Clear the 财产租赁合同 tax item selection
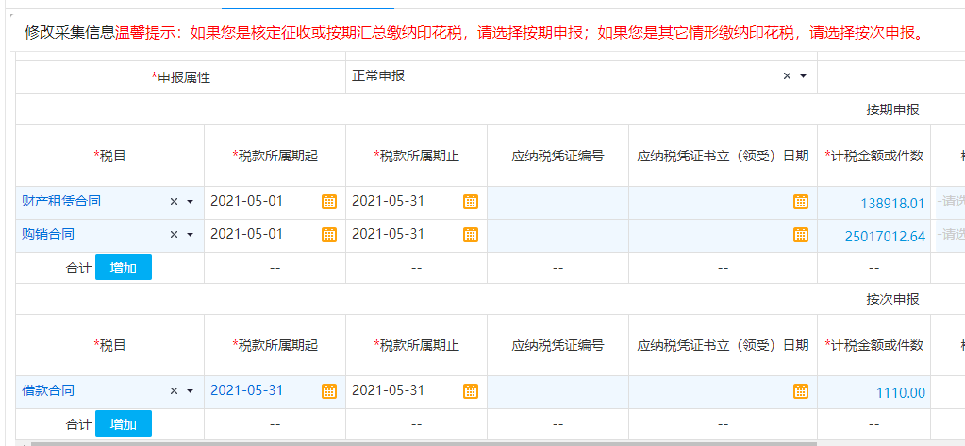The height and width of the screenshot is (446, 965). [174, 202]
